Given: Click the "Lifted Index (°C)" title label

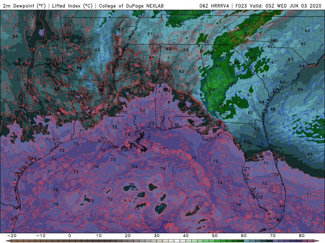Looking at the screenshot, I should (72, 6).
